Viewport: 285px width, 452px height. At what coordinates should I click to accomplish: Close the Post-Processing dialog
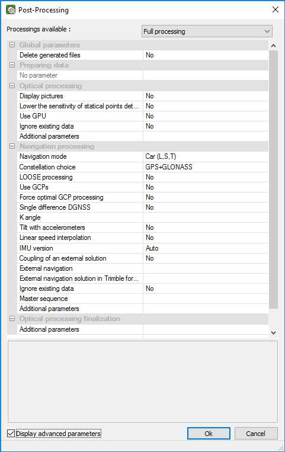pyautogui.click(x=276, y=10)
